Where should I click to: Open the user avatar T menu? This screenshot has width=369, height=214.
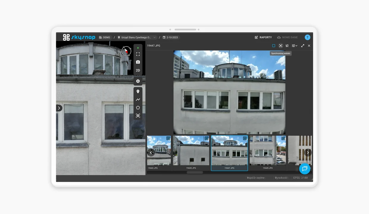coord(307,37)
